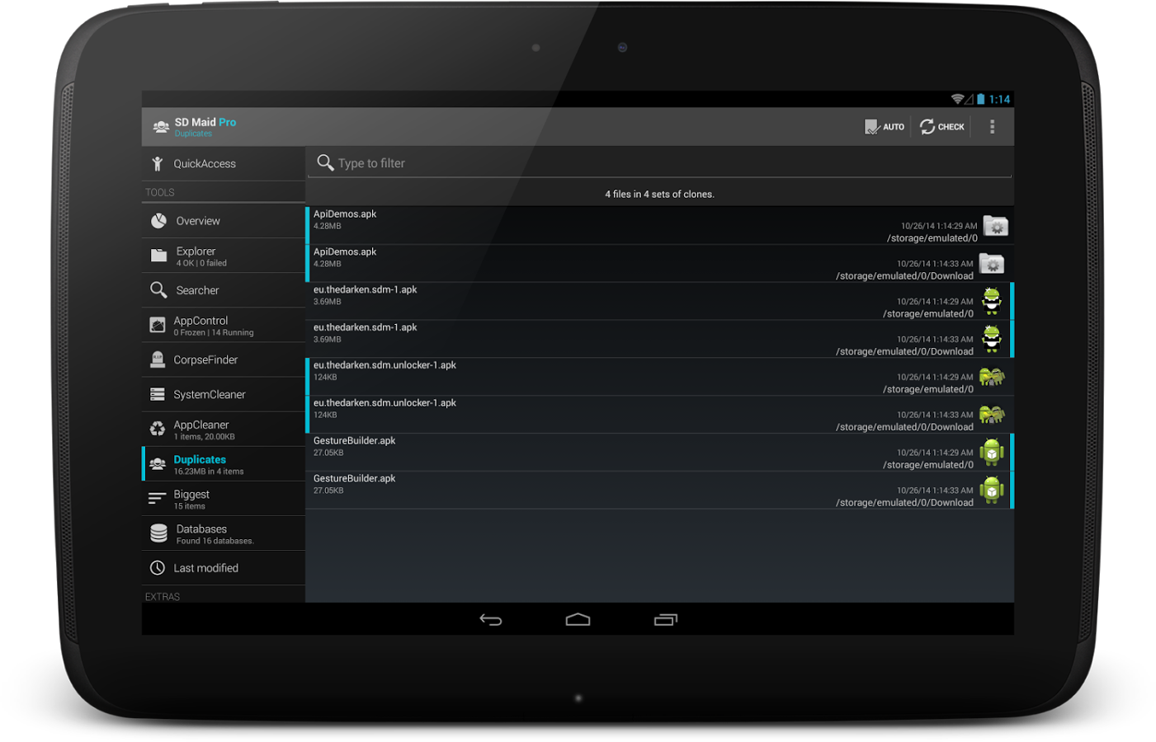
Task: Click the unlocker droids icon at 1:14:33
Action: 992,415
